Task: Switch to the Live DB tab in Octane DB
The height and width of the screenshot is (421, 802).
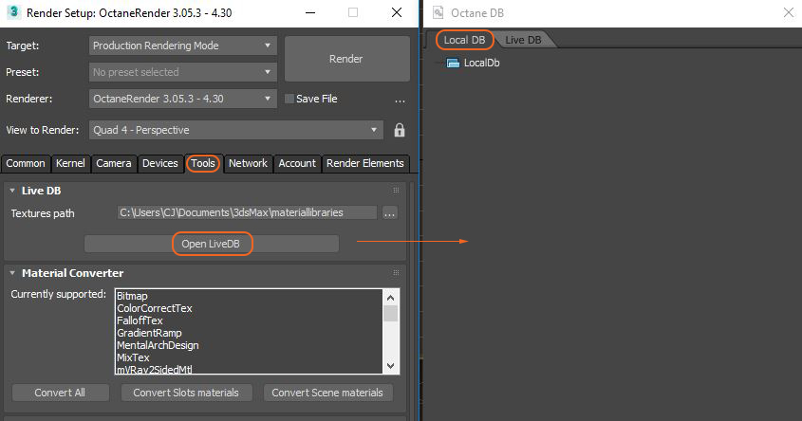Action: click(523, 40)
